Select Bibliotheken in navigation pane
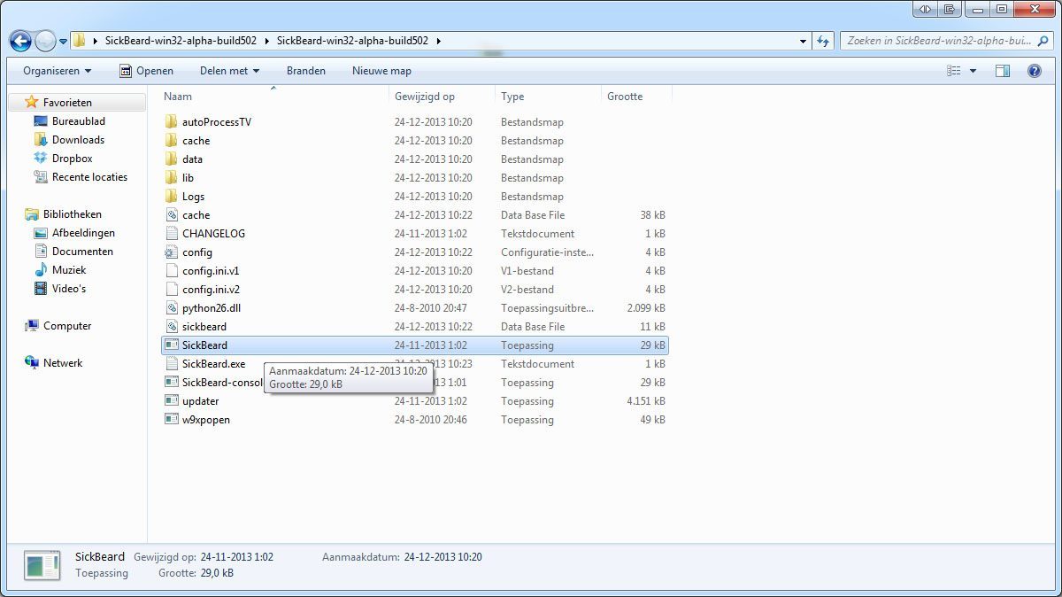Screen dimensions: 1062x597 tap(72, 214)
